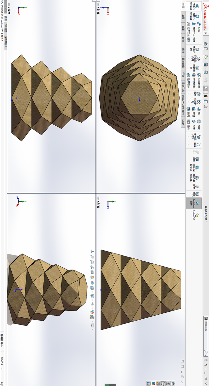Screen dimensions: 209x386
Task: Select the Swept Boss tool (扫描)
Action: pos(199,26)
